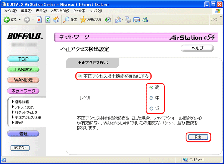
Task: Click the Intranet zone globe icon
Action: 185,160
